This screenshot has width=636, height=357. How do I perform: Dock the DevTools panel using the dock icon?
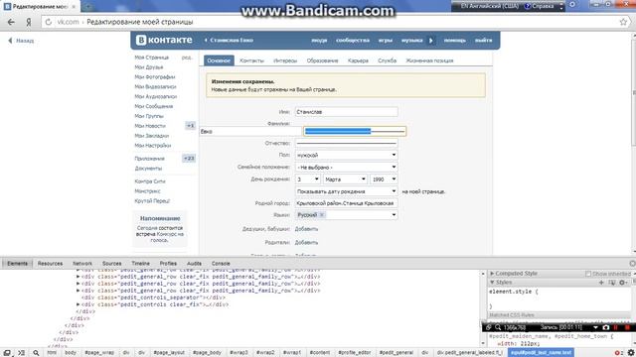[x=7, y=353]
